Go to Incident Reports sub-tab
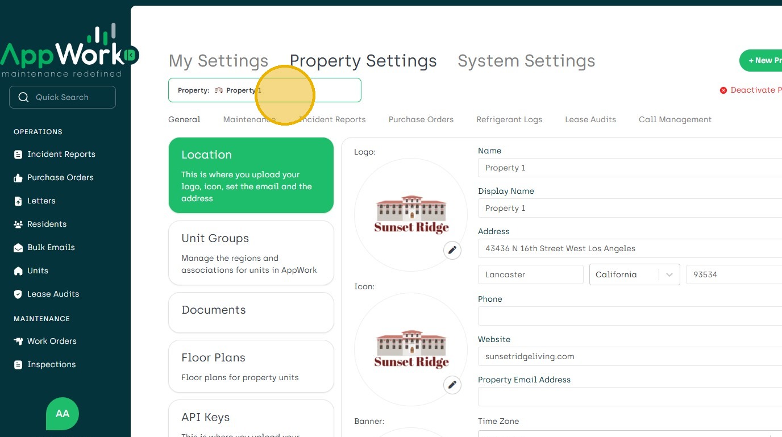The height and width of the screenshot is (437, 782). [x=332, y=119]
